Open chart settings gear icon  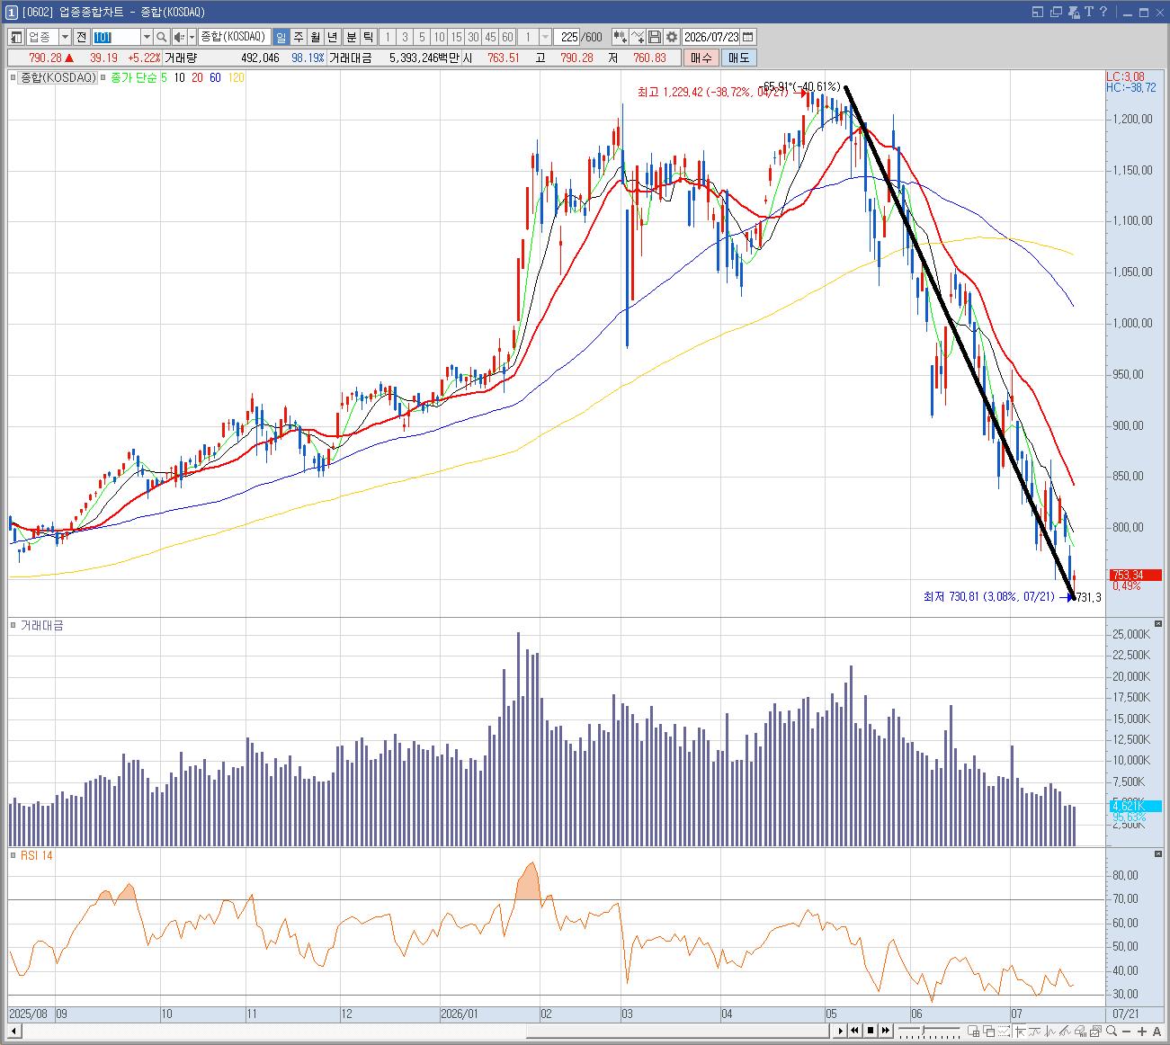click(672, 37)
